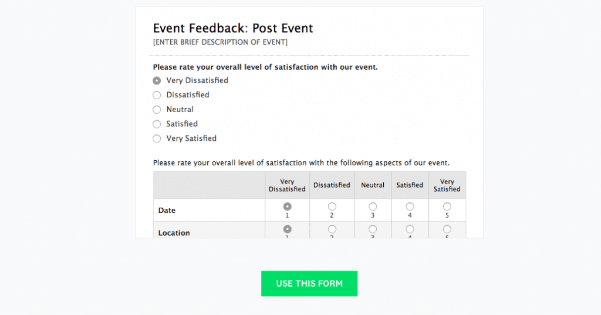Rate Date as 3 Neutral
Image resolution: width=601 pixels, height=315 pixels.
coord(373,206)
